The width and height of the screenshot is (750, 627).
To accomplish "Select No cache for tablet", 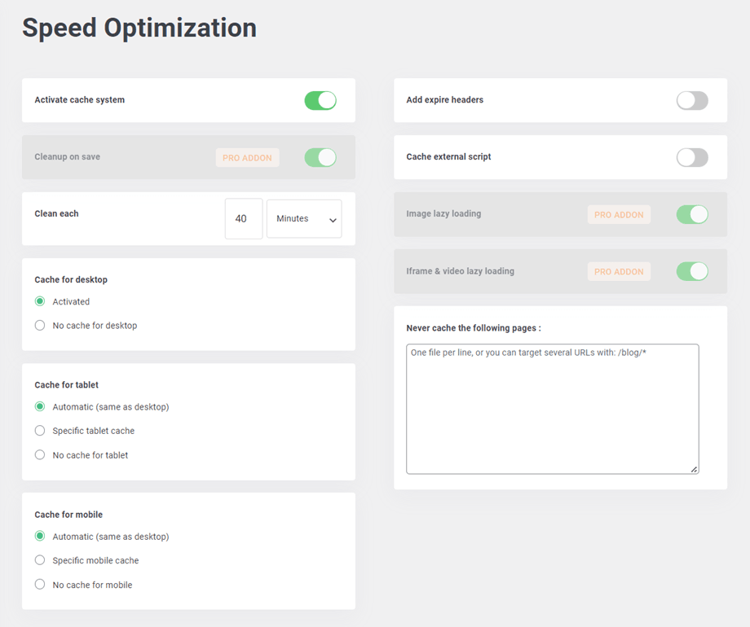I will pyautogui.click(x=40, y=455).
